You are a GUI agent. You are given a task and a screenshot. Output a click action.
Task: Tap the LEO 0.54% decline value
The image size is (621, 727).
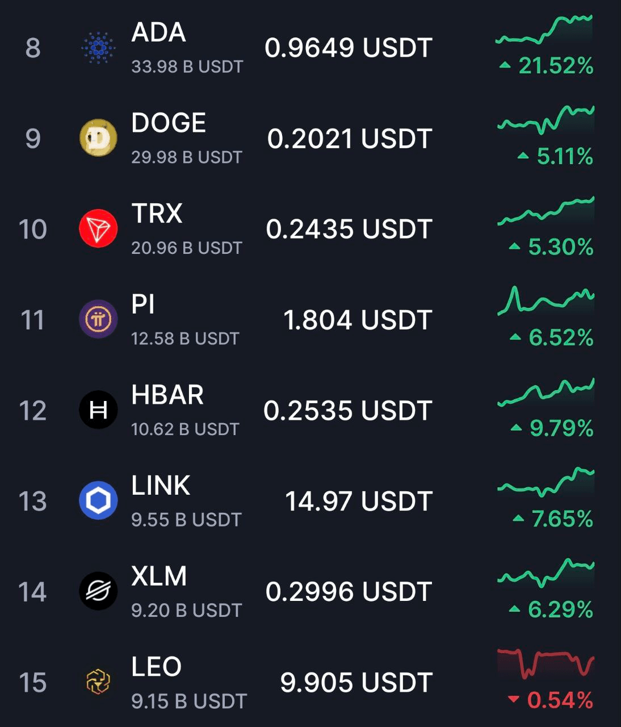pos(551,700)
